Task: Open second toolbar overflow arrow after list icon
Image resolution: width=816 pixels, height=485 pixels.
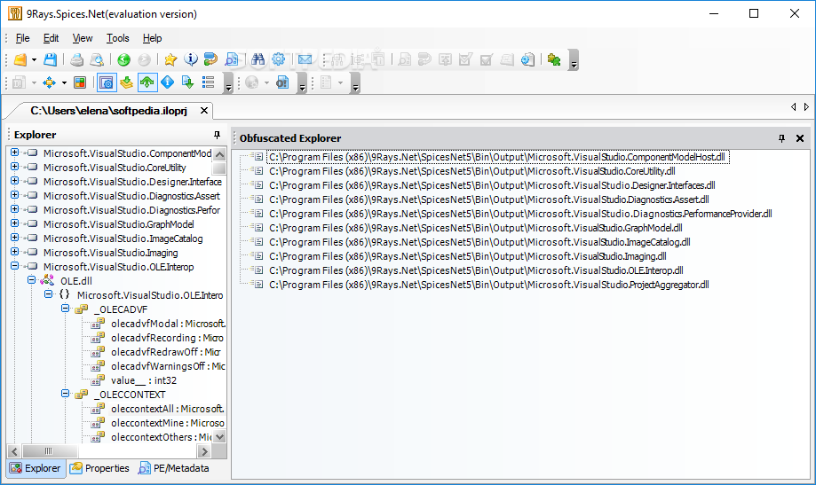Action: [x=228, y=82]
